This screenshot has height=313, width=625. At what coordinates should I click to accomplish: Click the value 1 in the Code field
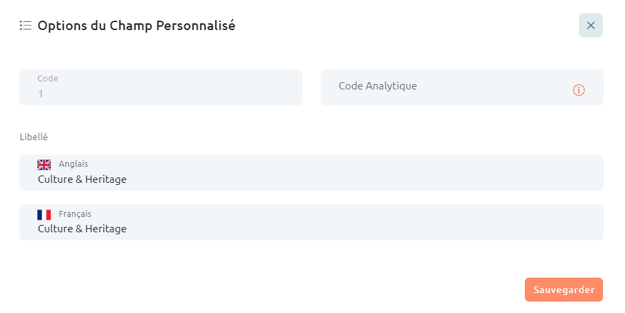[41, 94]
